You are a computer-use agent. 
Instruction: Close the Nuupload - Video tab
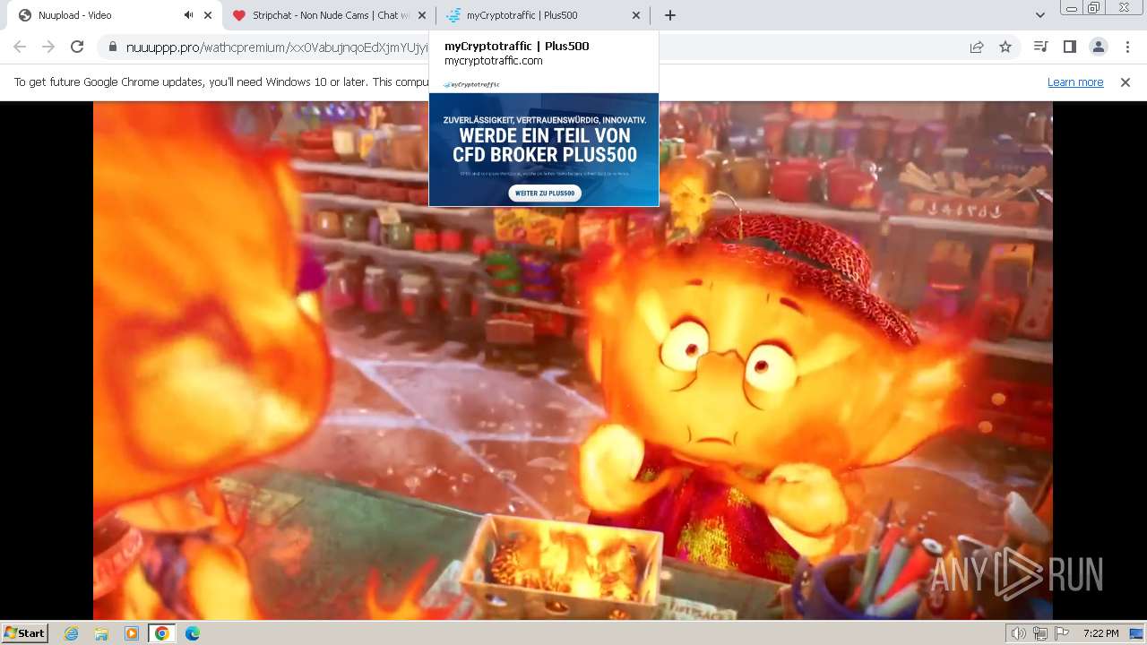coord(208,15)
